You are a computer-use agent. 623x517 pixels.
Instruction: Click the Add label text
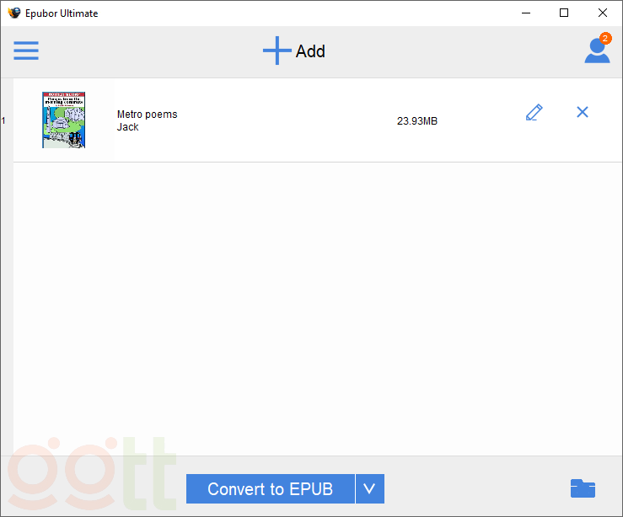click(310, 51)
